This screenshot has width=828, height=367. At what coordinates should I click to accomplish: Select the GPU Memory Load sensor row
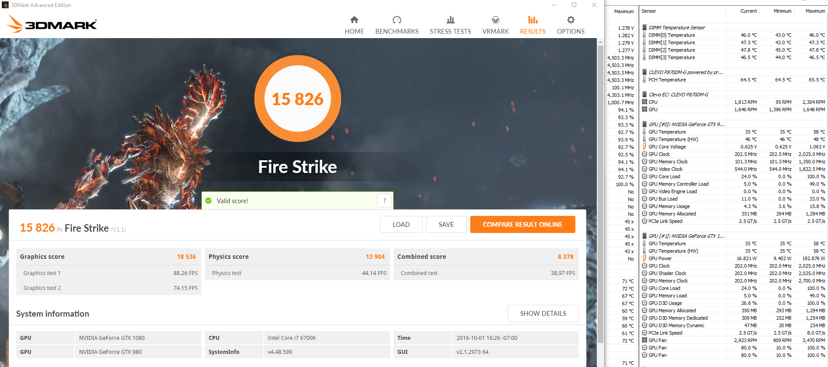pyautogui.click(x=733, y=296)
